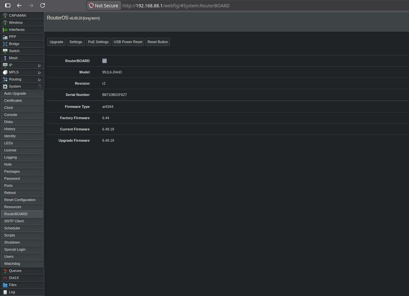Reload the page with refresh icon

(42, 6)
